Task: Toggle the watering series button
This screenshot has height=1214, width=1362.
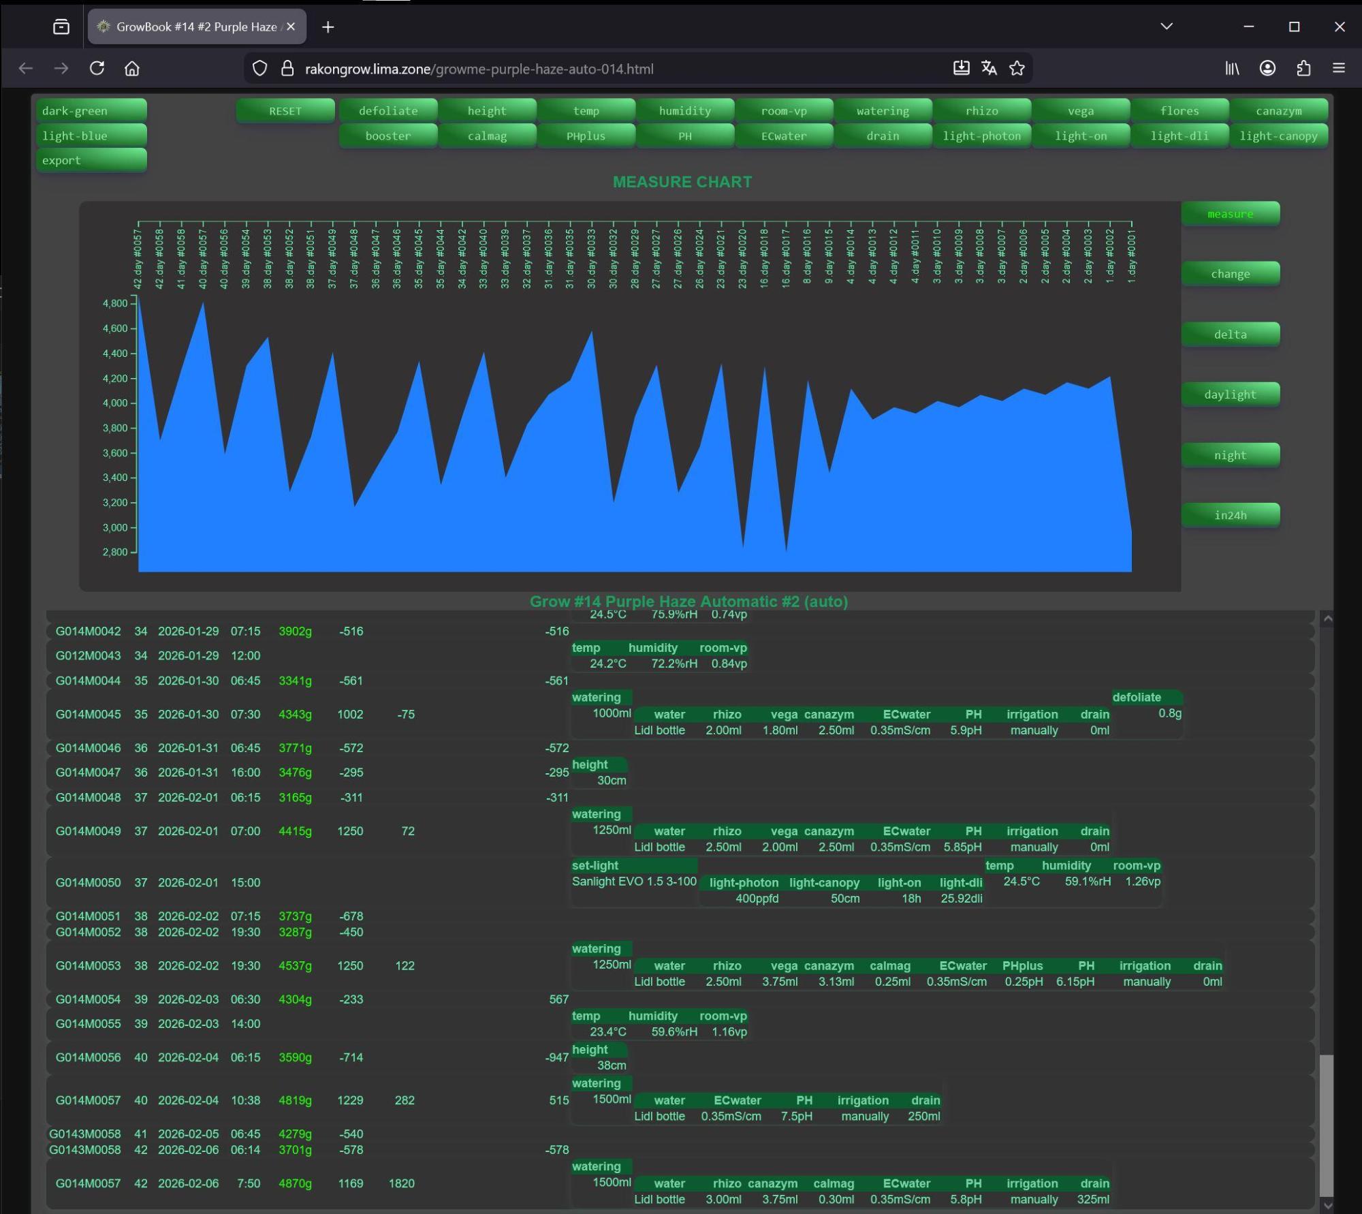Action: pyautogui.click(x=883, y=110)
